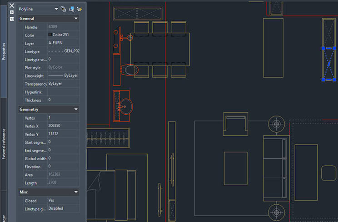Image resolution: width=338 pixels, height=222 pixels.
Task: Open Quick Select lightning icon
Action: click(x=80, y=9)
